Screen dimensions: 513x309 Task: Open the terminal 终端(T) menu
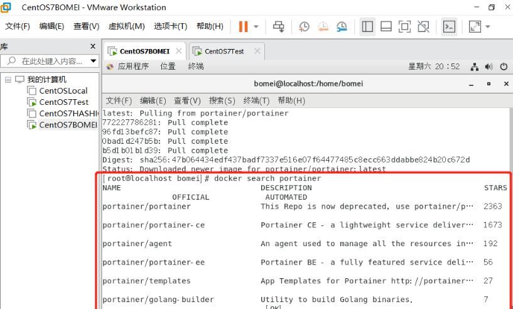click(256, 100)
